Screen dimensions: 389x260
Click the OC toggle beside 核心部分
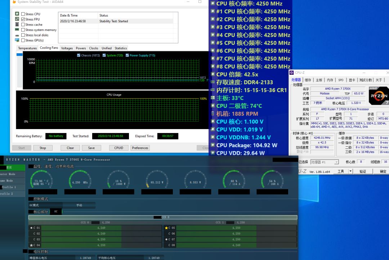pos(56,211)
